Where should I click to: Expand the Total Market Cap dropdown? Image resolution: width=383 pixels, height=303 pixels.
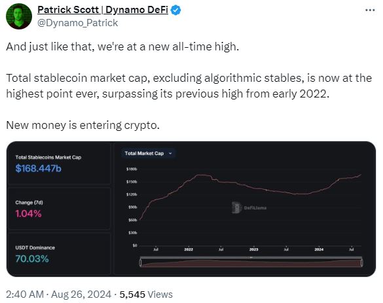(149, 153)
